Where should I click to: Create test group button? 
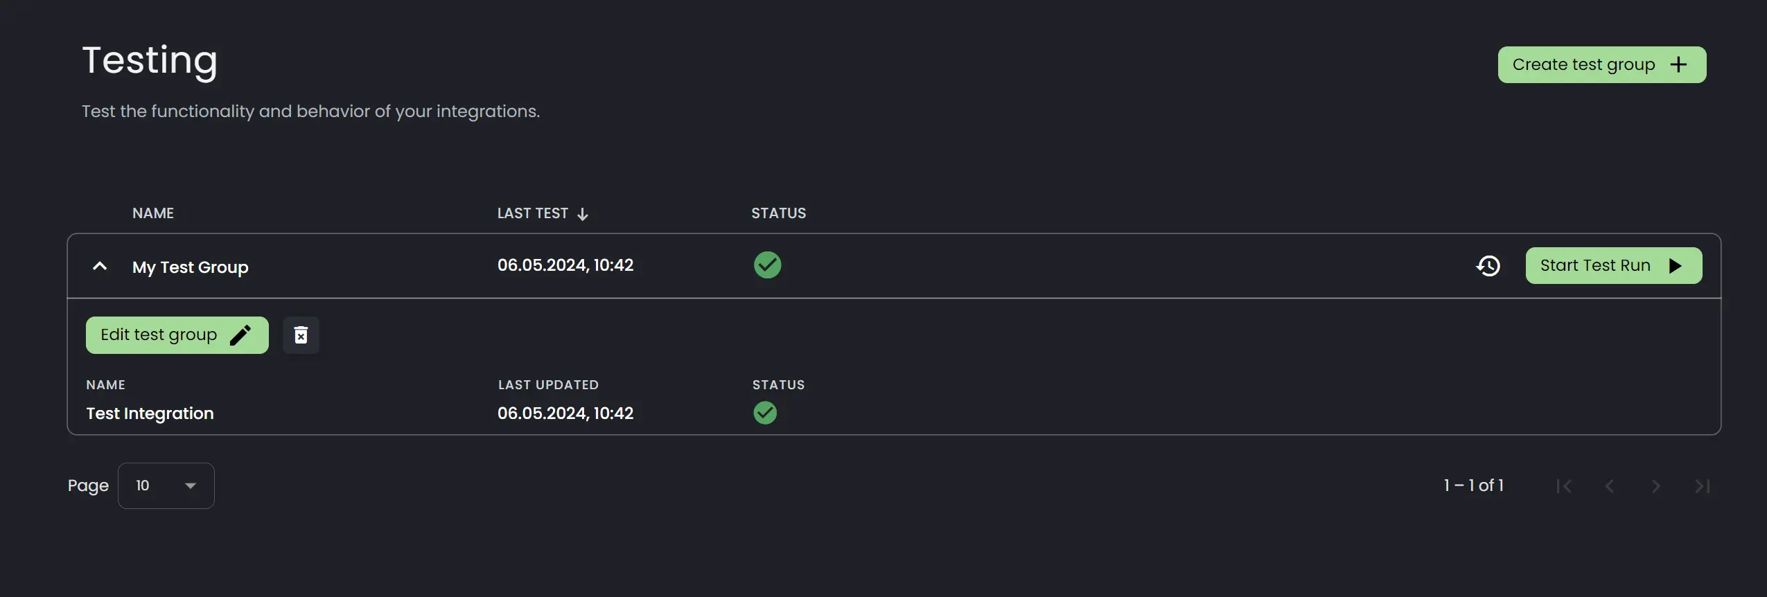(x=1602, y=65)
